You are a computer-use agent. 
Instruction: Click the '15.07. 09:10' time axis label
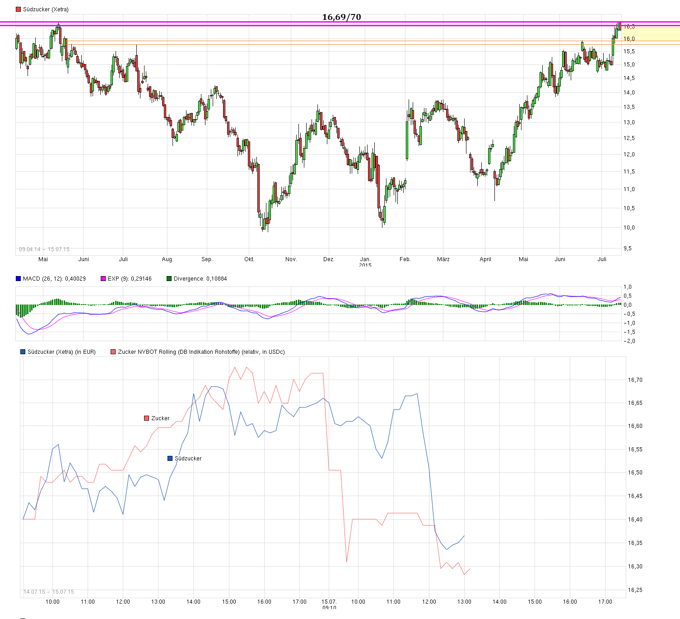pos(329,605)
